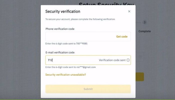The width and height of the screenshot is (175, 100).
Task: Click the Complete step label
Action: click(x=144, y=31)
